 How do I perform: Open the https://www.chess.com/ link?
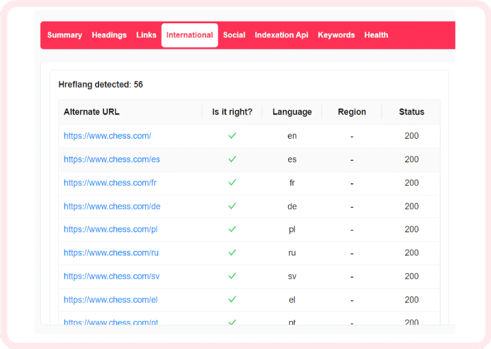tap(107, 136)
